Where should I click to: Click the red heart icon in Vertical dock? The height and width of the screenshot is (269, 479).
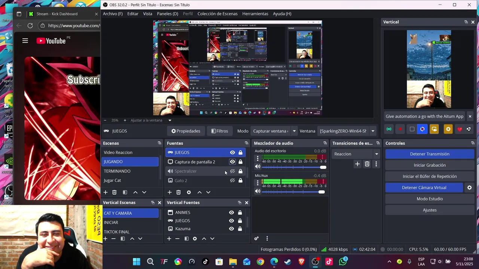pos(460,129)
